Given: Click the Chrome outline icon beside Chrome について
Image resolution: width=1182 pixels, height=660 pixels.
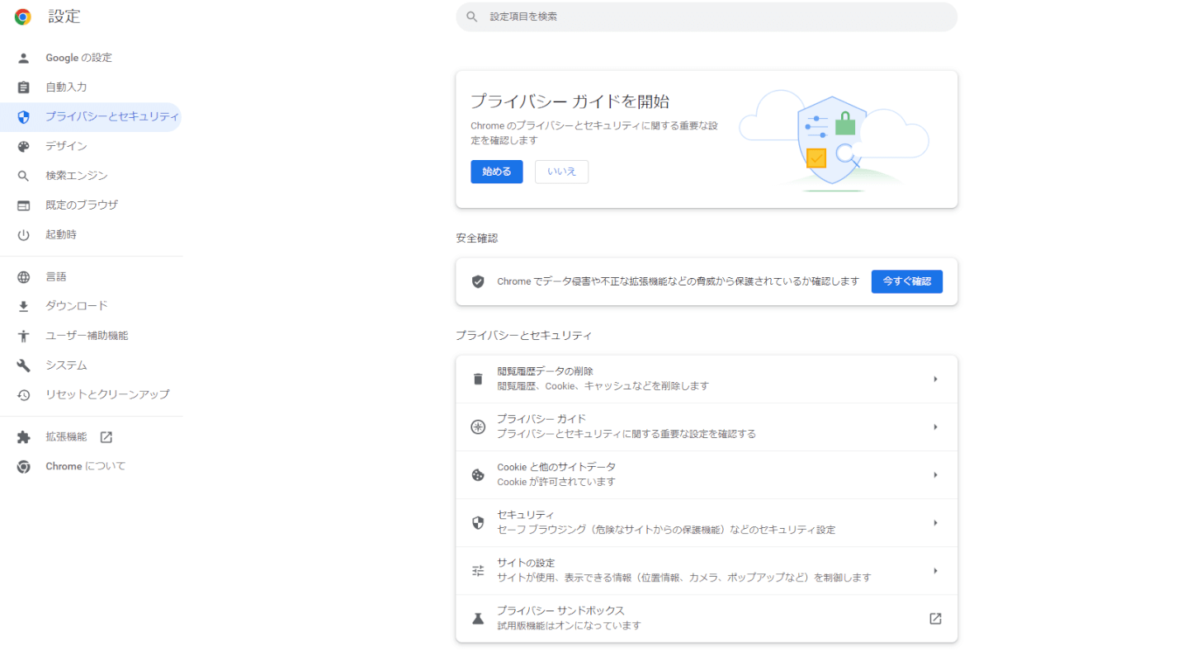Looking at the screenshot, I should point(23,467).
